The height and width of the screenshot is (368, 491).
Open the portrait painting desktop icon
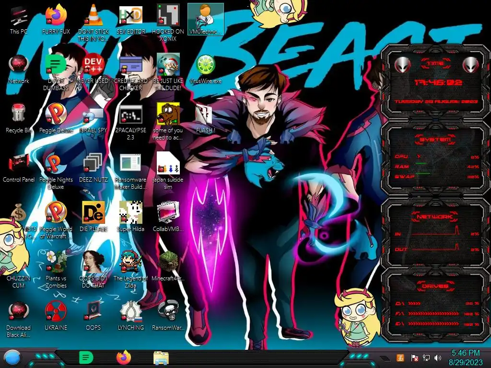(94, 262)
